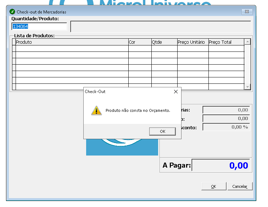Image resolution: width=268 pixels, height=207 pixels.
Task: Select the Cor column header
Action: [140, 42]
